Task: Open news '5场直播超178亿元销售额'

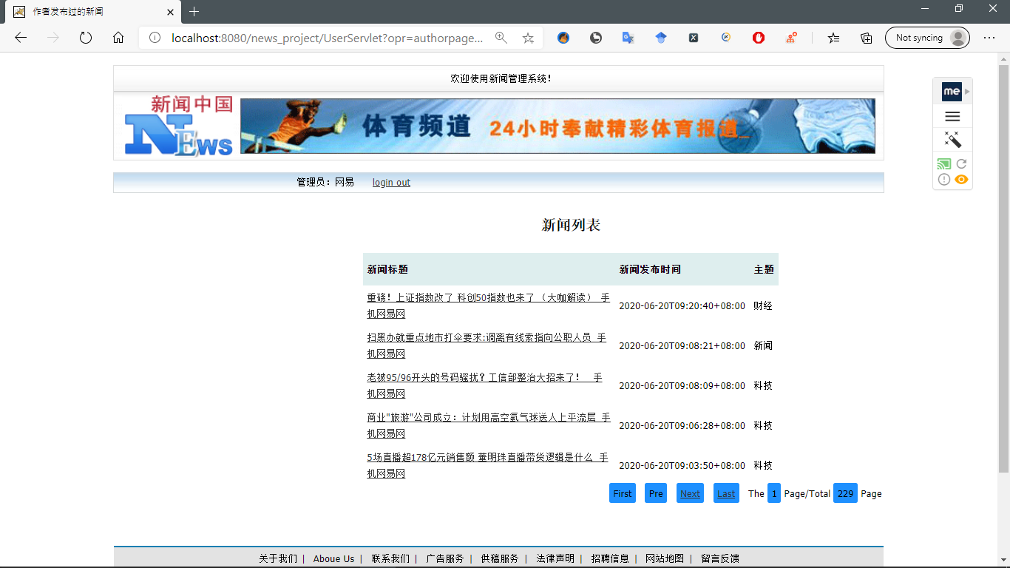Action: tap(487, 465)
